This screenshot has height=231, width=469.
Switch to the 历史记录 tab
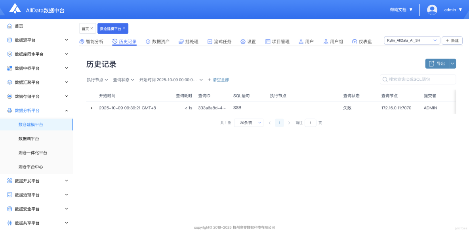(125, 41)
